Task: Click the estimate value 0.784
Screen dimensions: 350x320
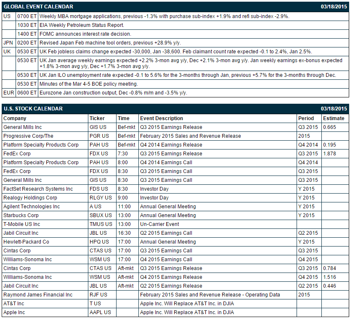Action: point(329,268)
